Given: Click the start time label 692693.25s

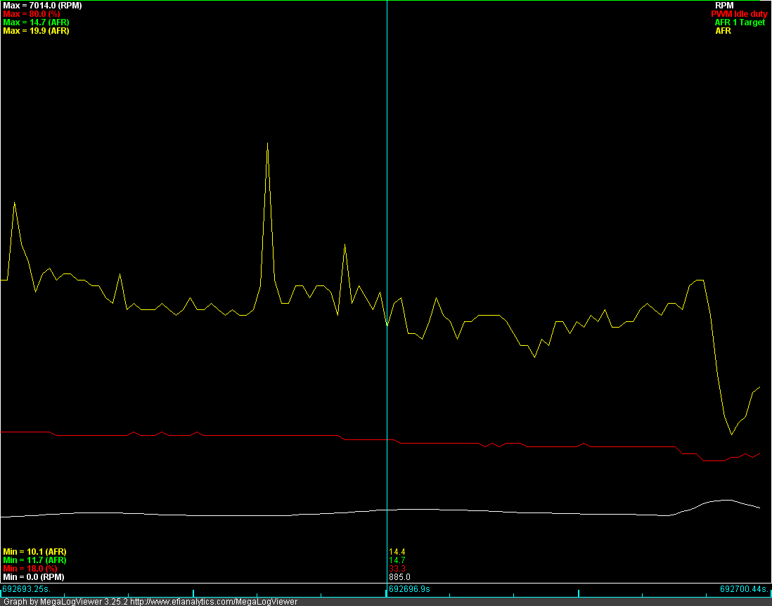Looking at the screenshot, I should coord(26,588).
